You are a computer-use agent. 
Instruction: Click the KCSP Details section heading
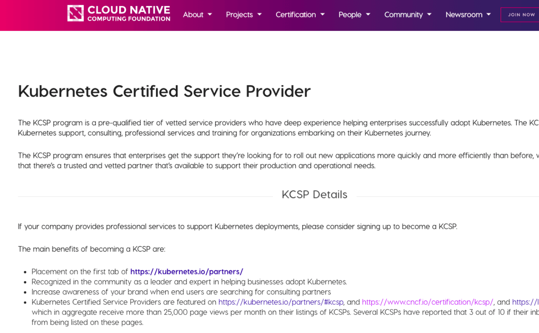(x=314, y=195)
